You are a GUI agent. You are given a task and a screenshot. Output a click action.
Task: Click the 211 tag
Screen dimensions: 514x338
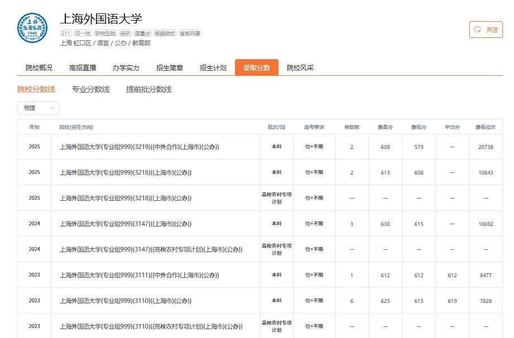click(65, 33)
